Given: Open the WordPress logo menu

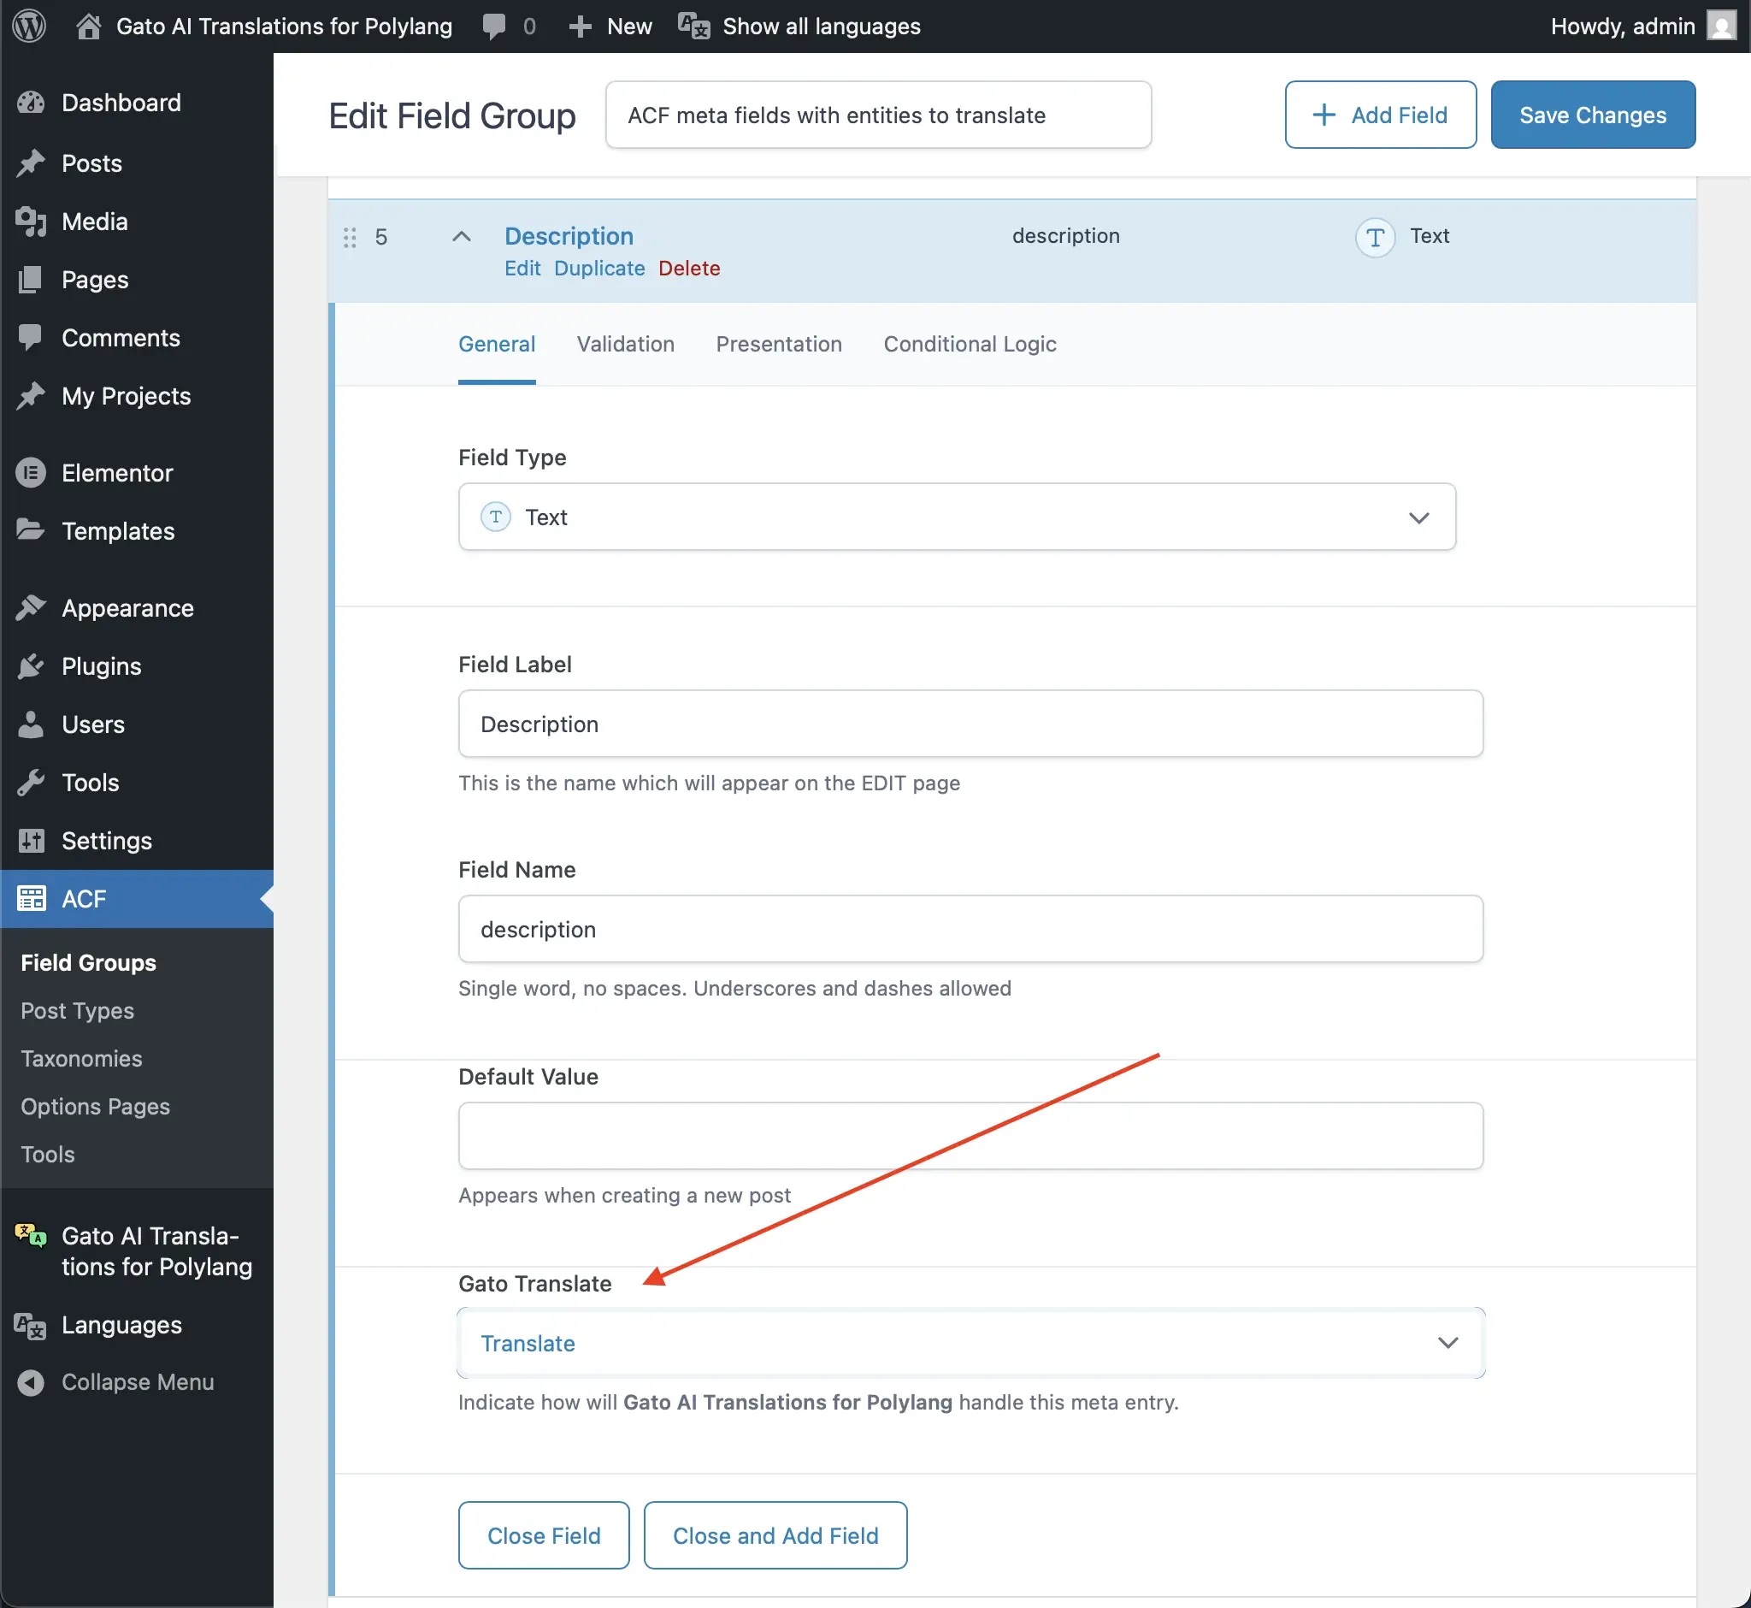Looking at the screenshot, I should [29, 26].
